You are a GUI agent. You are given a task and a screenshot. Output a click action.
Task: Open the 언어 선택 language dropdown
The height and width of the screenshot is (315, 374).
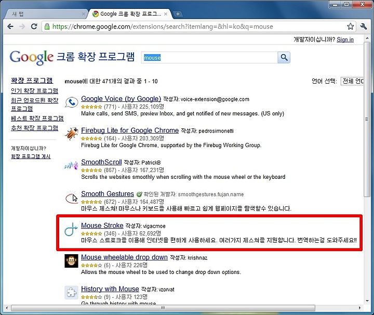pyautogui.click(x=352, y=81)
